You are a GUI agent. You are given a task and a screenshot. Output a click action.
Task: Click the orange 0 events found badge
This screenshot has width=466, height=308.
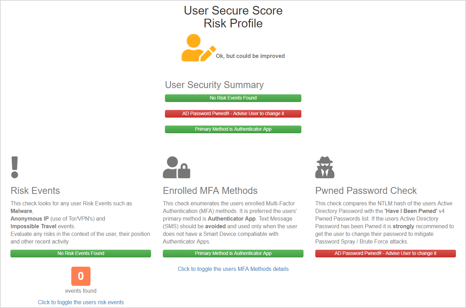[x=81, y=276]
